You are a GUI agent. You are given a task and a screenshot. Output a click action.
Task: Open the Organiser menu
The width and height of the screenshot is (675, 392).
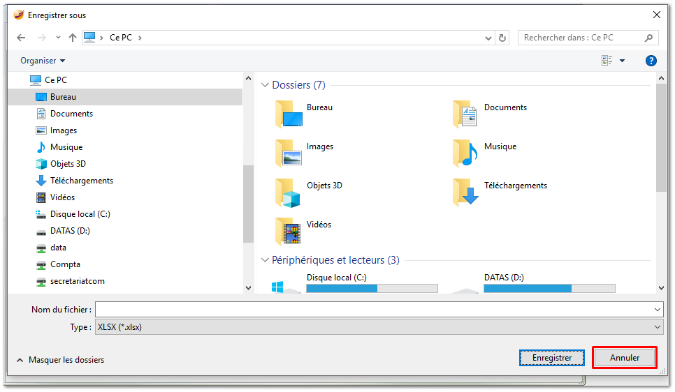[x=42, y=61]
